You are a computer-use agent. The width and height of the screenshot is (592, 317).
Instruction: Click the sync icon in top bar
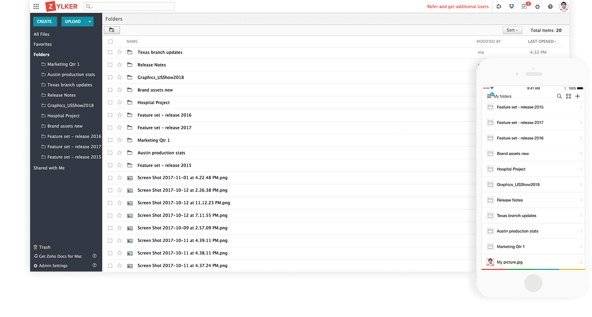[499, 6]
